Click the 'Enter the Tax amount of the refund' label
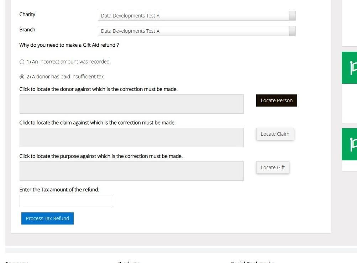Viewport: 357px width, 263px height. tap(59, 190)
